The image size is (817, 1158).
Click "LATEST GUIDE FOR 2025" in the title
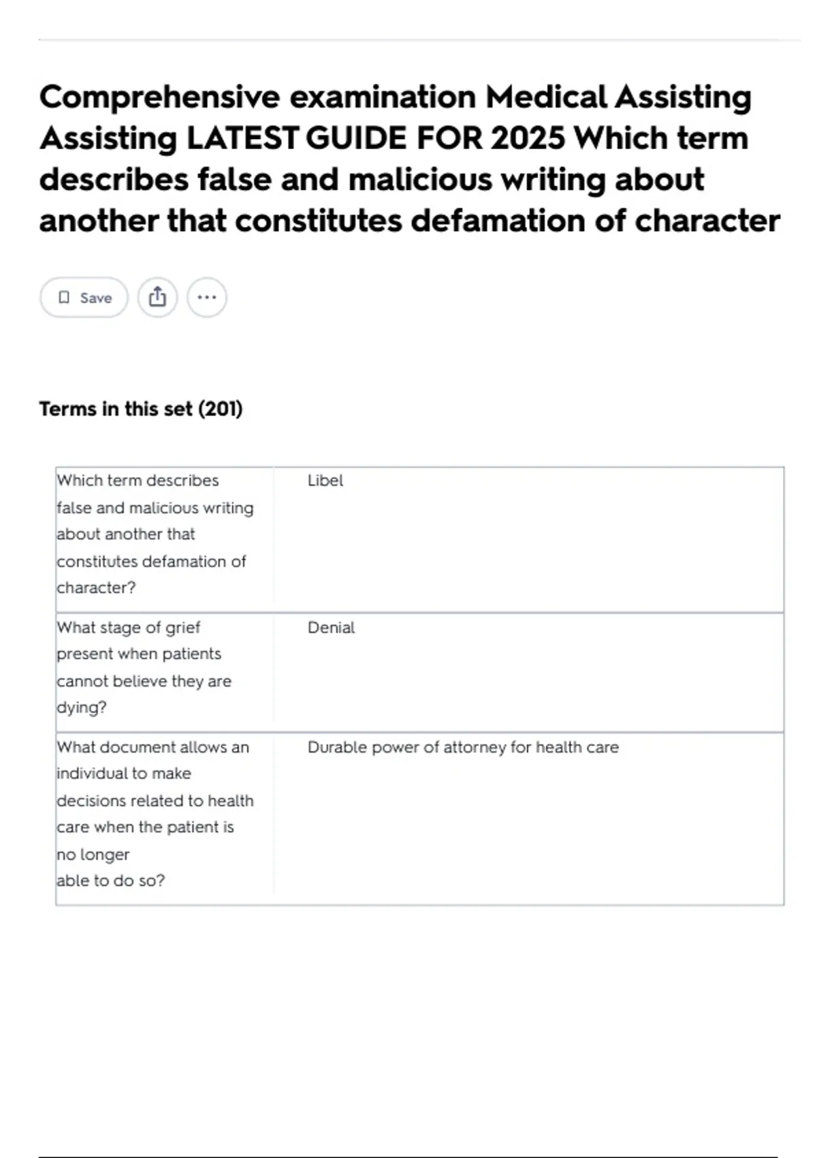point(375,138)
